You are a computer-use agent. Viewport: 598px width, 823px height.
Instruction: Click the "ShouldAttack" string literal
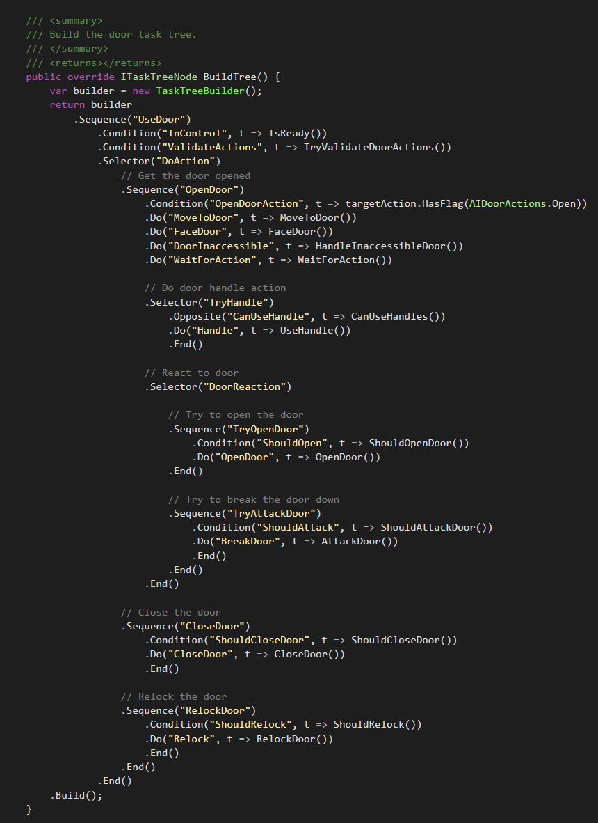pos(297,528)
